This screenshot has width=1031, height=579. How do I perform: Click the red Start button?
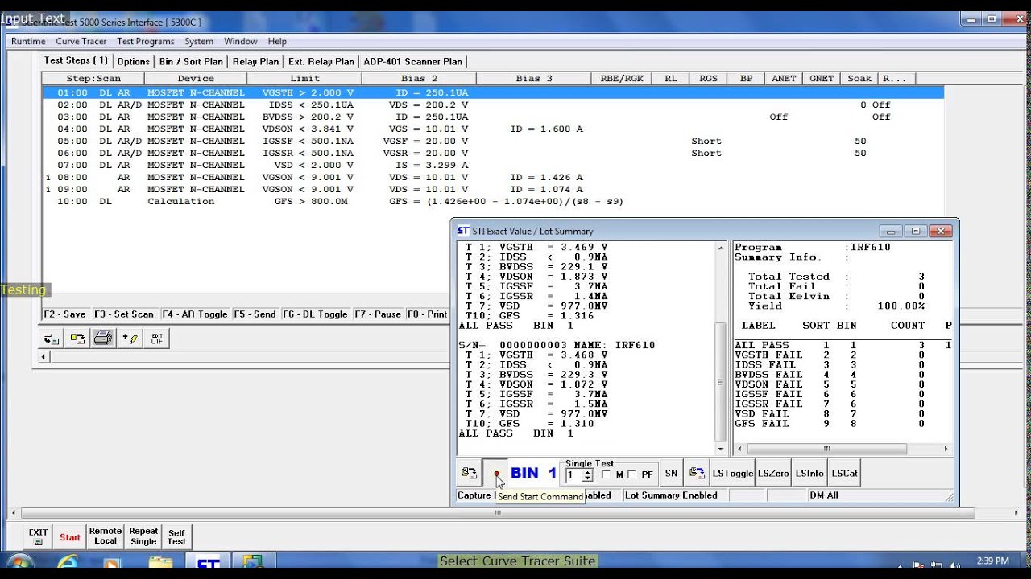70,536
